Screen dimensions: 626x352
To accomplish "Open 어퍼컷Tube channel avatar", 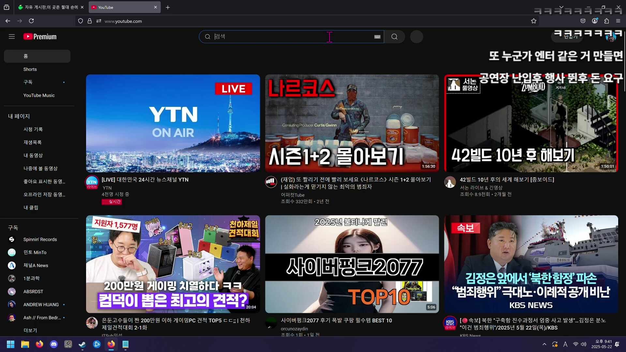I will coord(271,182).
